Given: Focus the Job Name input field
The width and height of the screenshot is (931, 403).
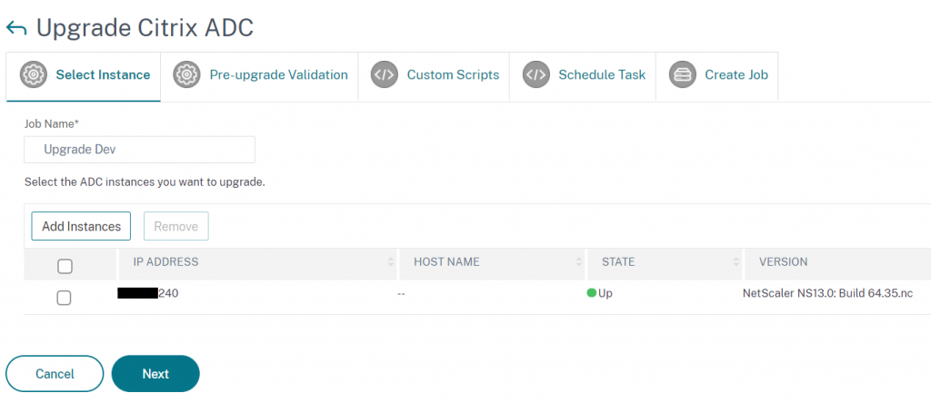Looking at the screenshot, I should [x=139, y=150].
